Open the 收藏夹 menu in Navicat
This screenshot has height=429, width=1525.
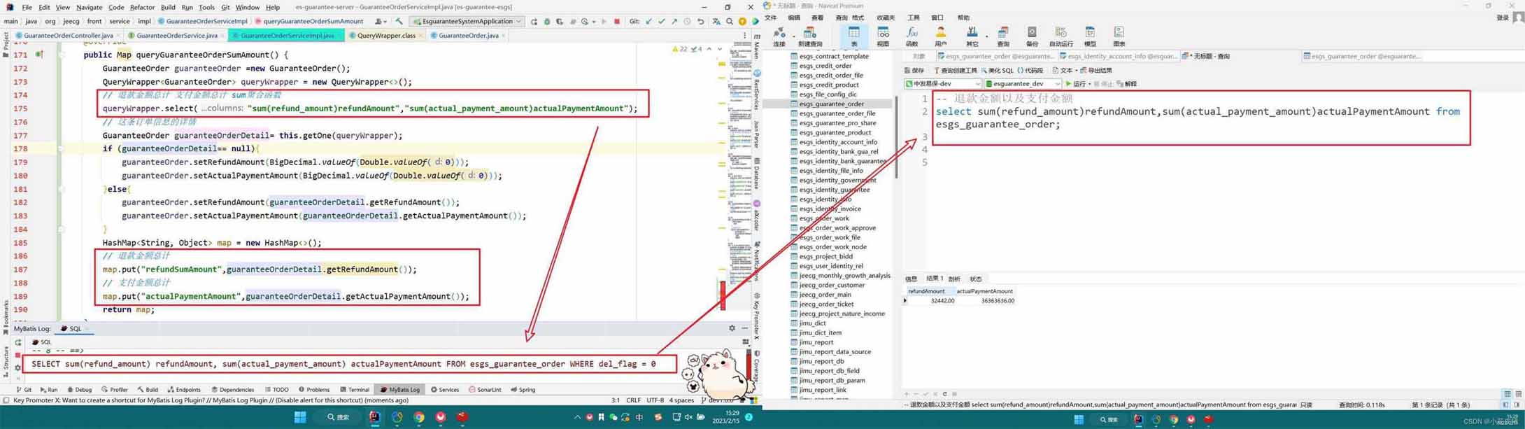pos(886,17)
